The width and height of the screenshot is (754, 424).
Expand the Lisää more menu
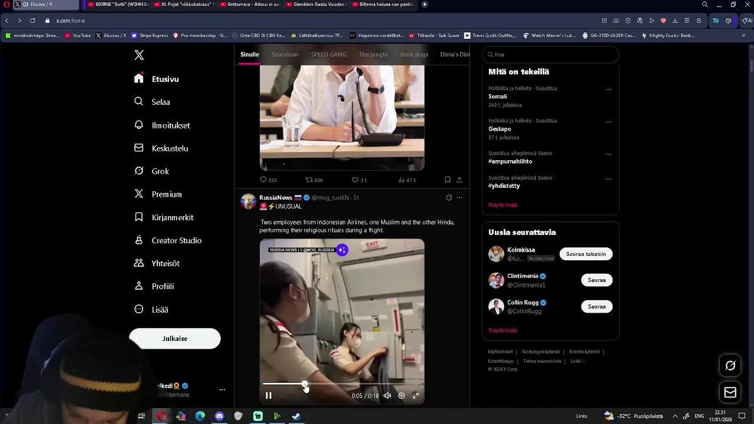151,309
